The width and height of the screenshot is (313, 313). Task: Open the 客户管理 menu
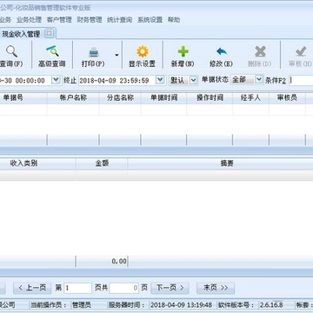pos(59,20)
